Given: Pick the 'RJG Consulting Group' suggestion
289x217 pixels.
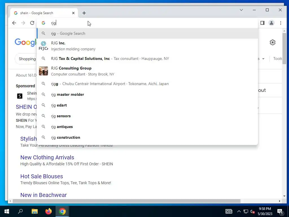Looking at the screenshot, I should coord(147,71).
